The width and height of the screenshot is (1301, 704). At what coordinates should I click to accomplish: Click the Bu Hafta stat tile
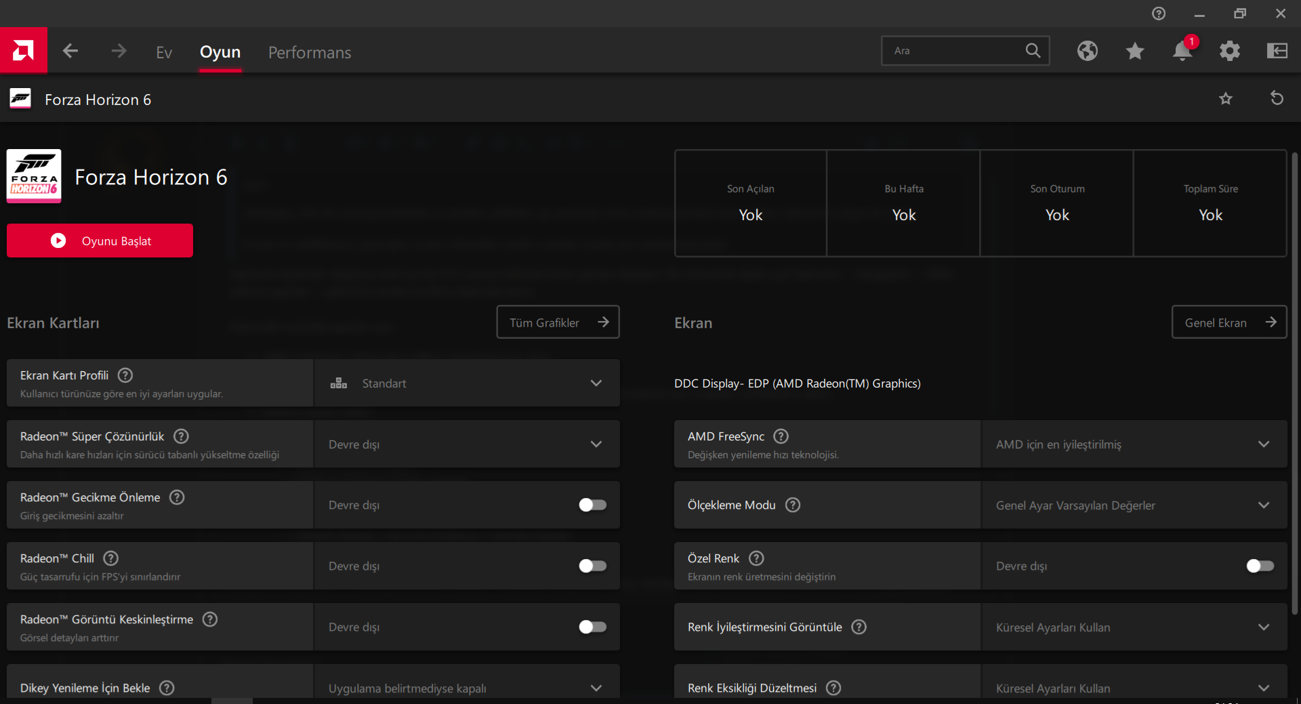[x=904, y=203]
